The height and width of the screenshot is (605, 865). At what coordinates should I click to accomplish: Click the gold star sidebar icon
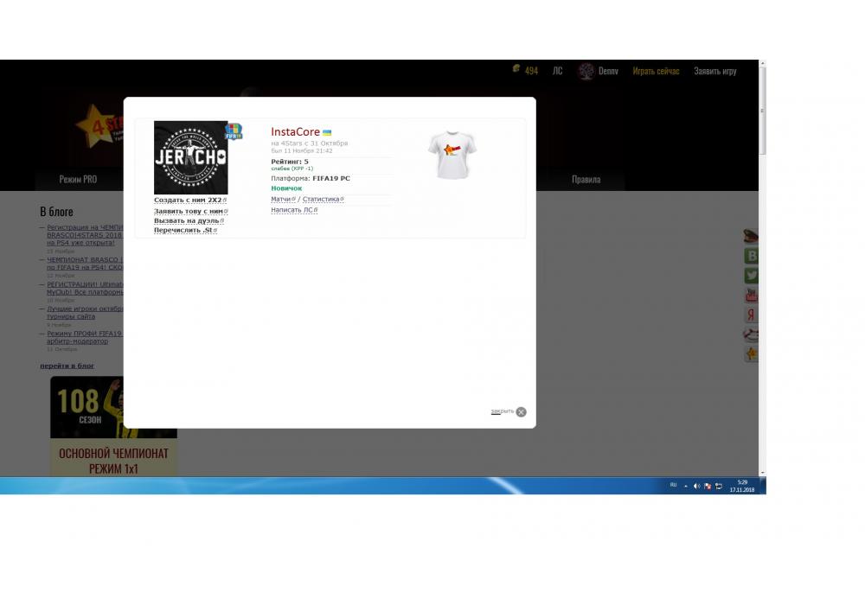click(x=752, y=354)
